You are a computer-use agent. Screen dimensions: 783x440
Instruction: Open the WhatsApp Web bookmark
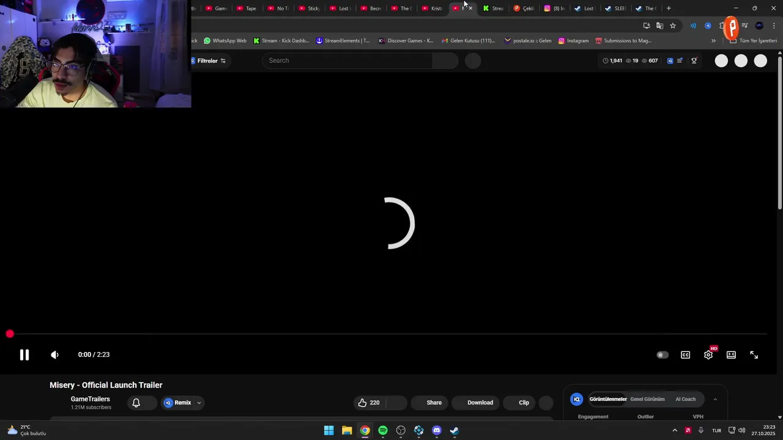coord(225,41)
